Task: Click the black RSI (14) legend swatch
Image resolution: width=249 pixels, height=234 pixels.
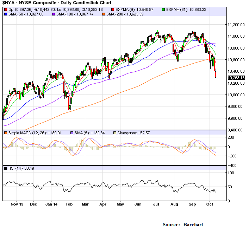Action: coord(5,169)
